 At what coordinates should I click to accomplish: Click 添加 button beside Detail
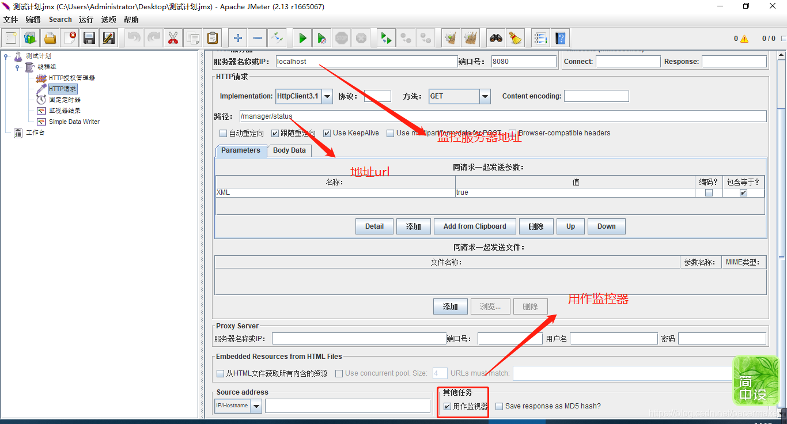(x=414, y=226)
